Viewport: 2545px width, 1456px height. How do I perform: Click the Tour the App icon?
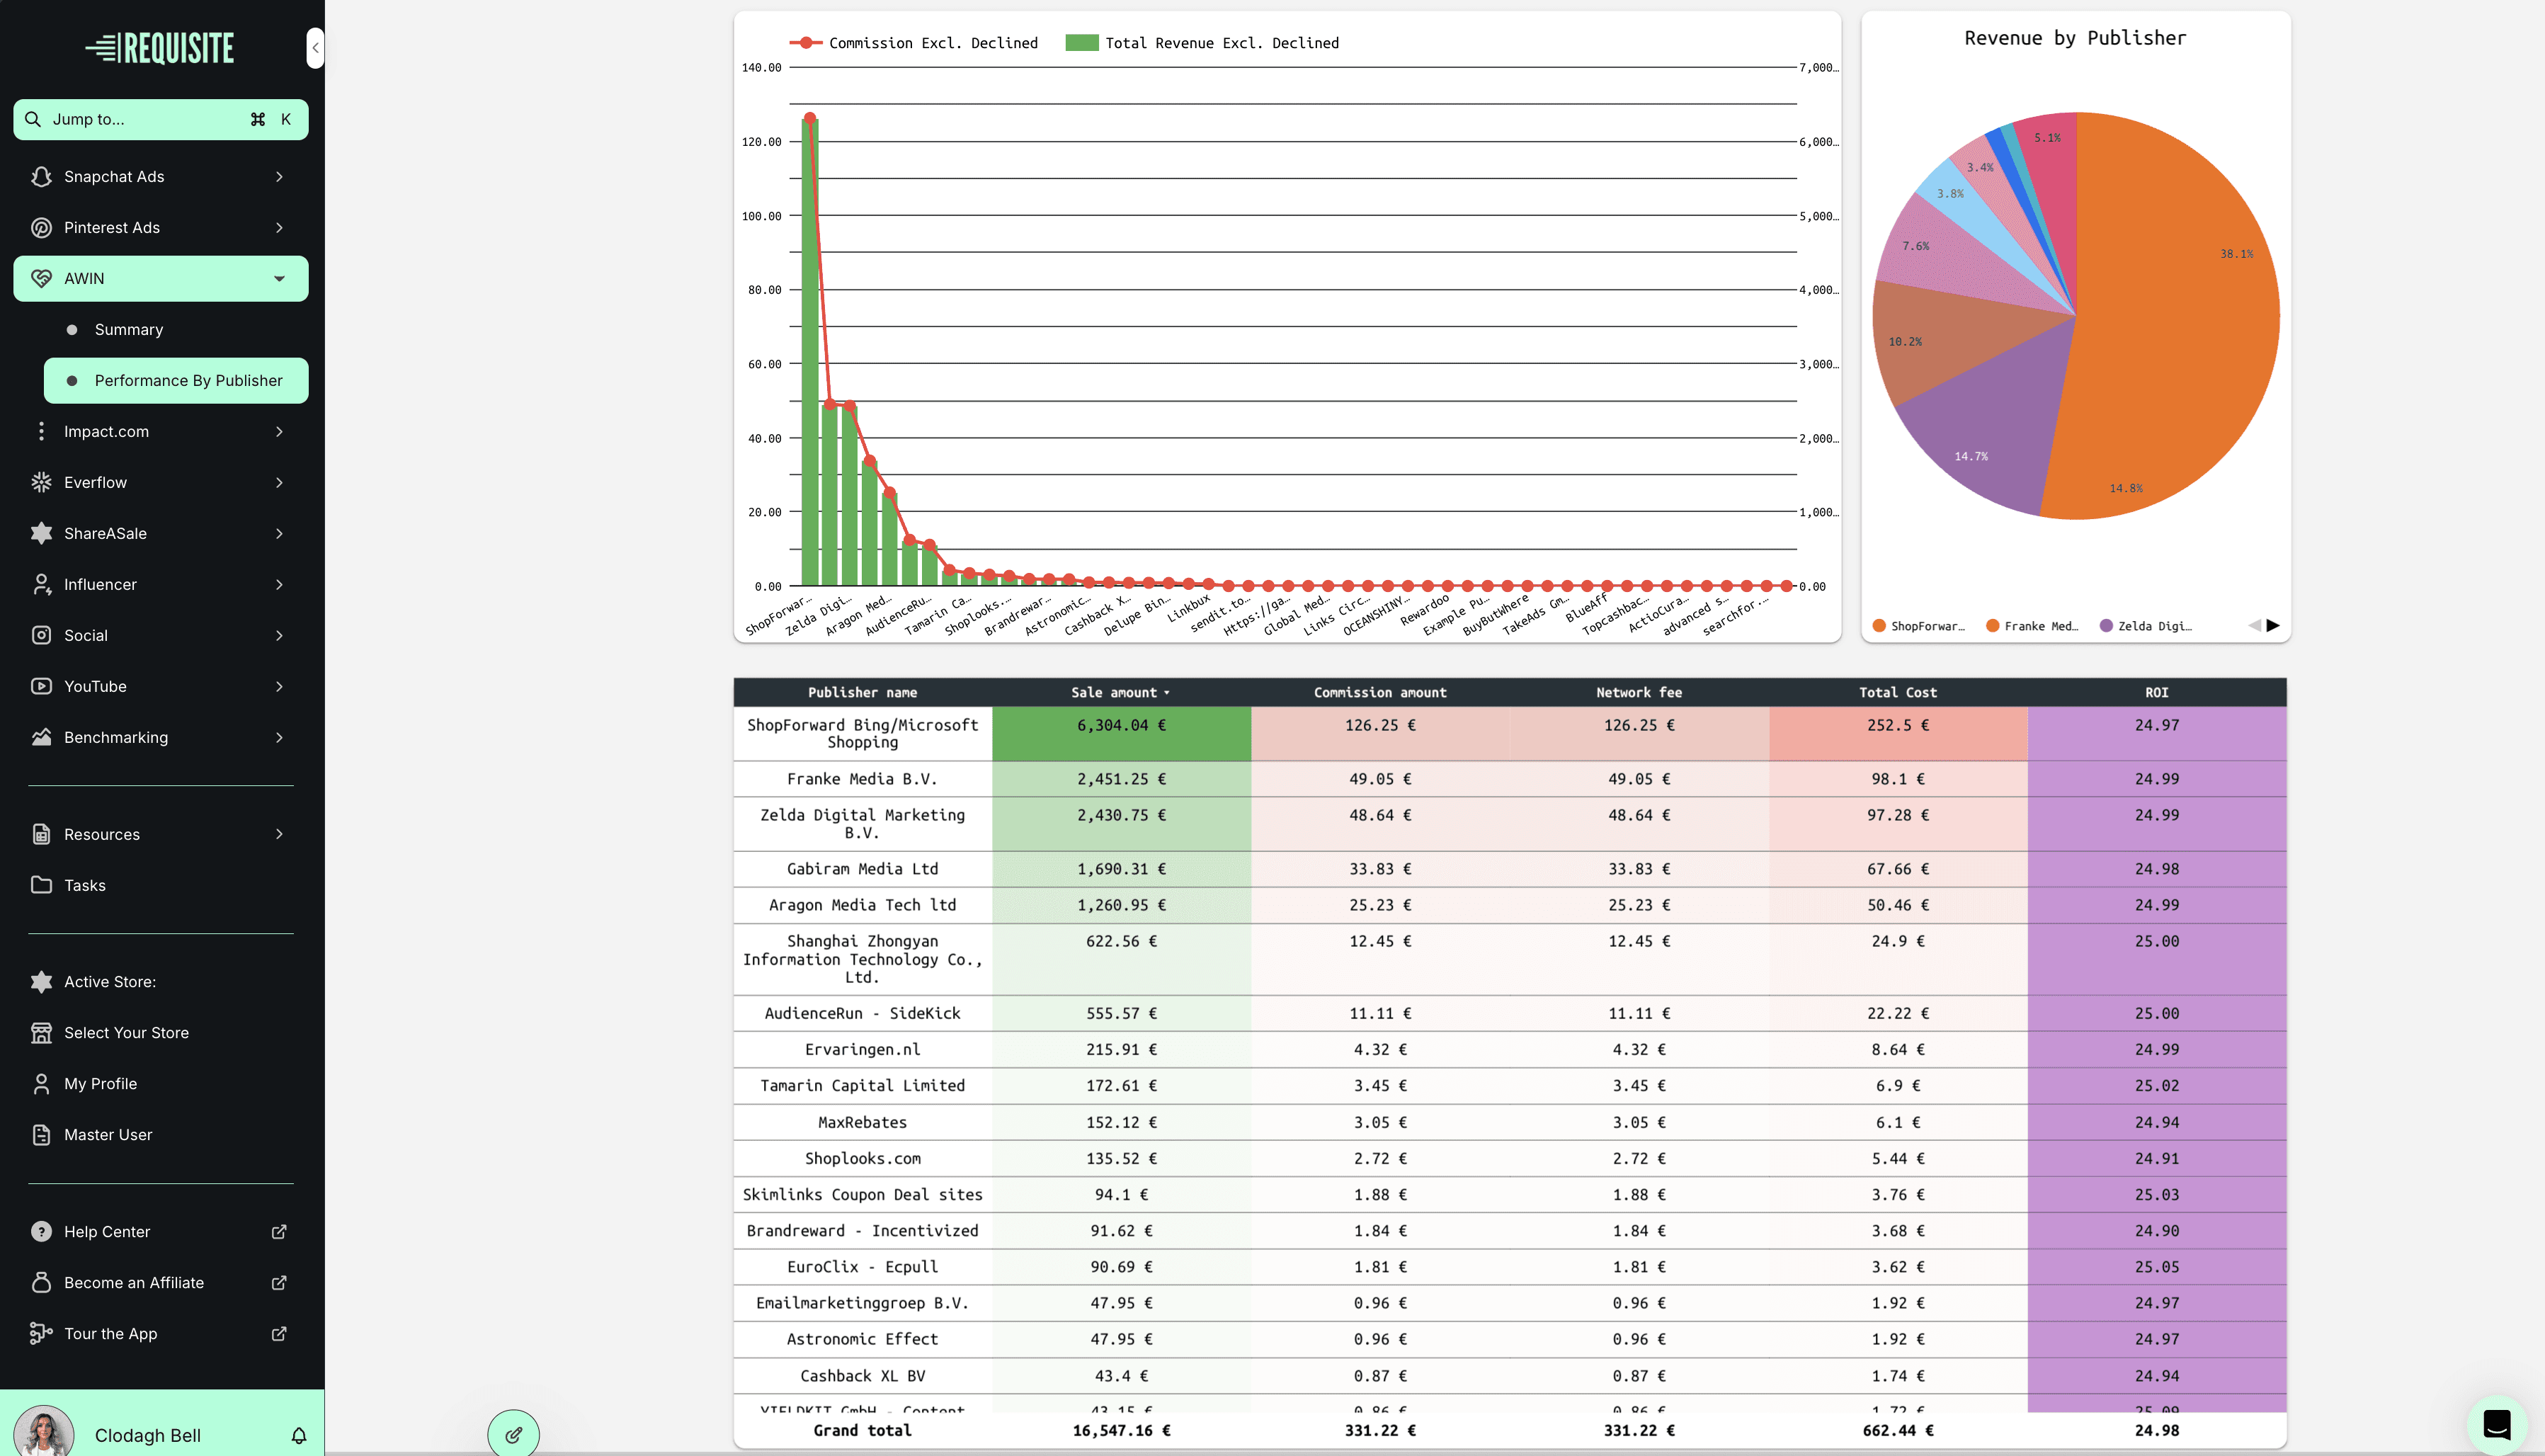click(x=41, y=1333)
